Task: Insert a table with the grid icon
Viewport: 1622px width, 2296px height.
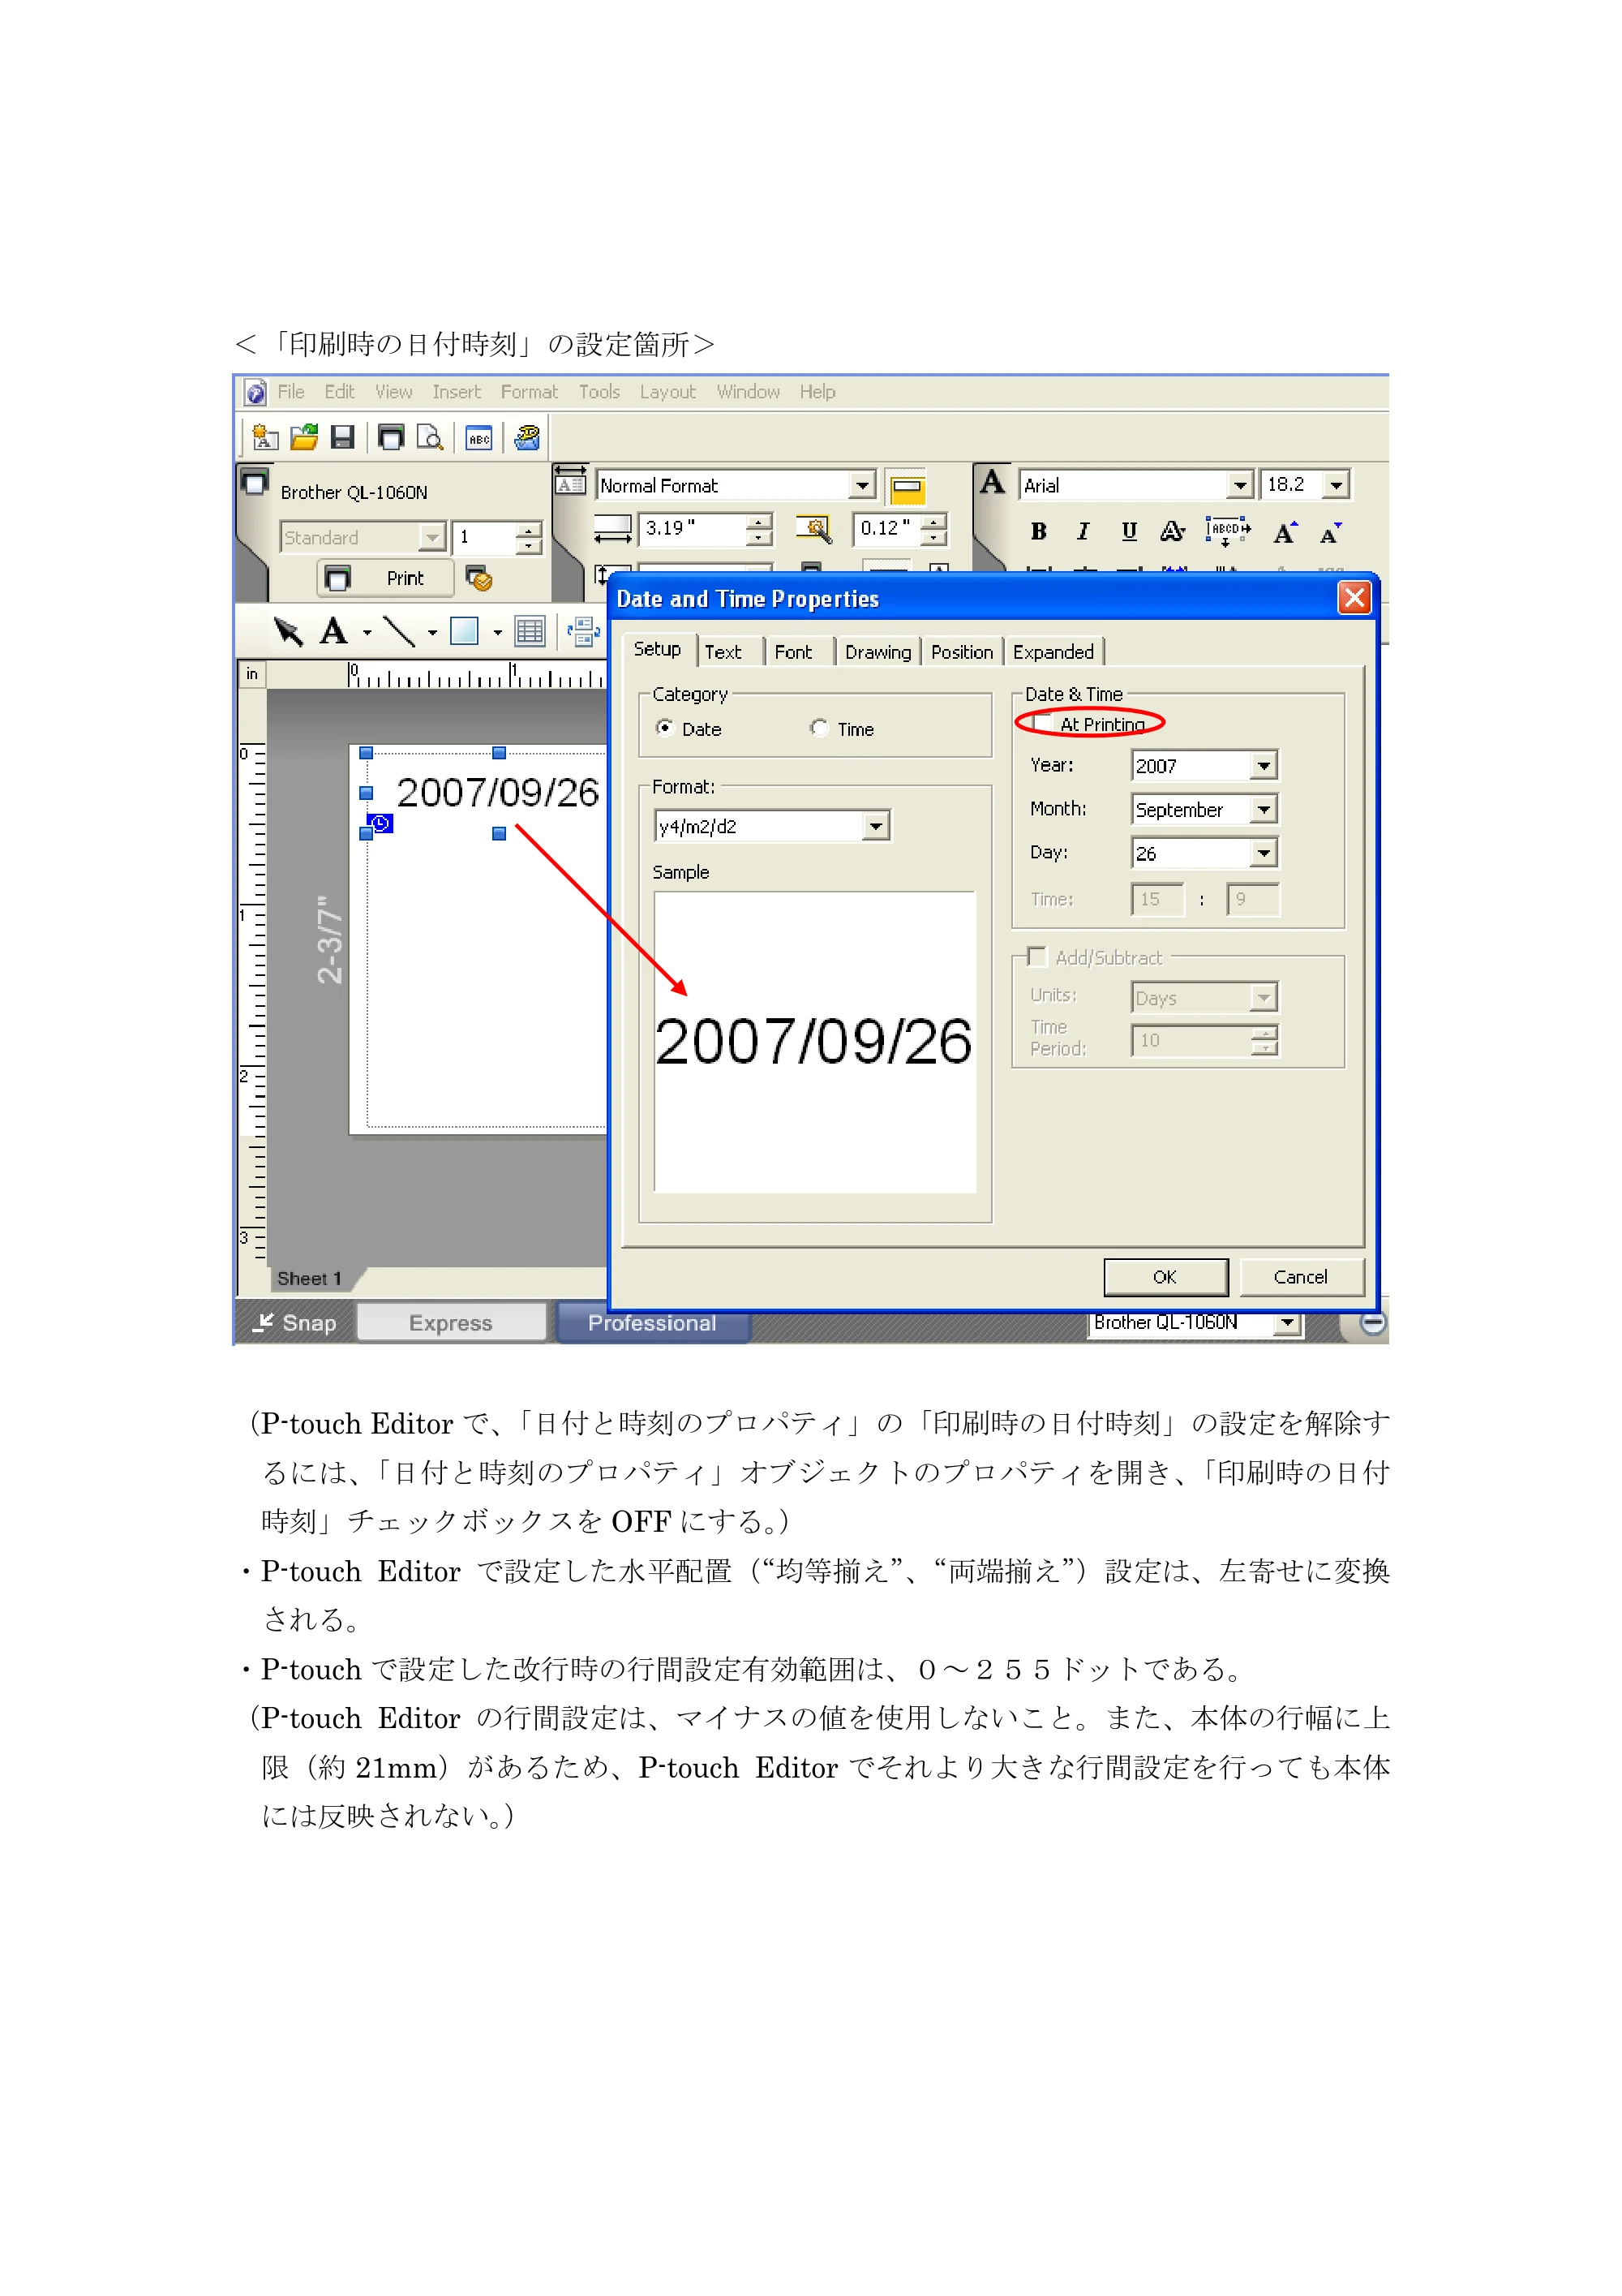Action: (530, 631)
